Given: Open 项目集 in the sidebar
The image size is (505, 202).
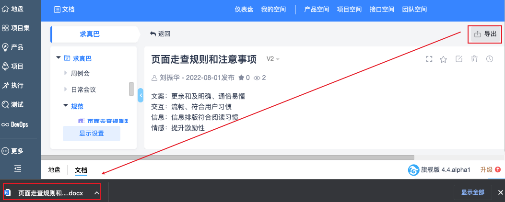Looking at the screenshot, I should 15,28.
